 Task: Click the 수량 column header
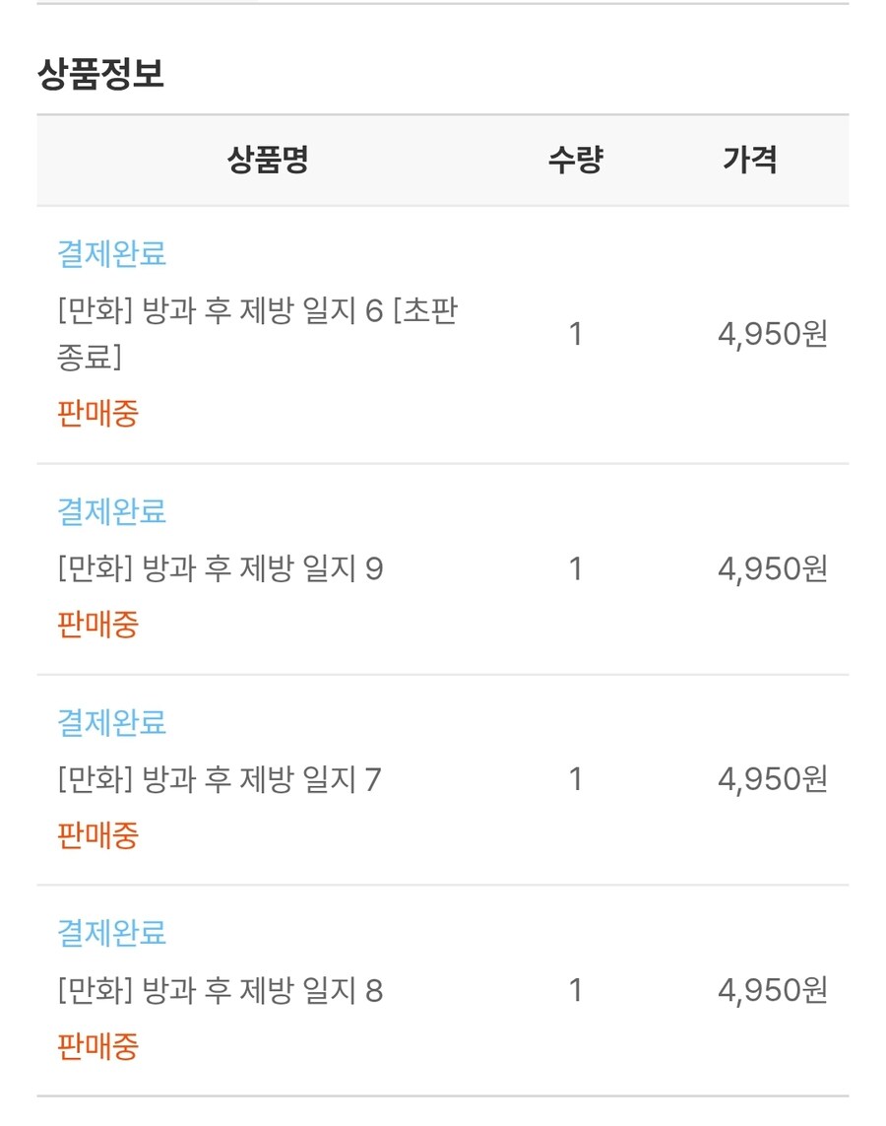(x=575, y=160)
